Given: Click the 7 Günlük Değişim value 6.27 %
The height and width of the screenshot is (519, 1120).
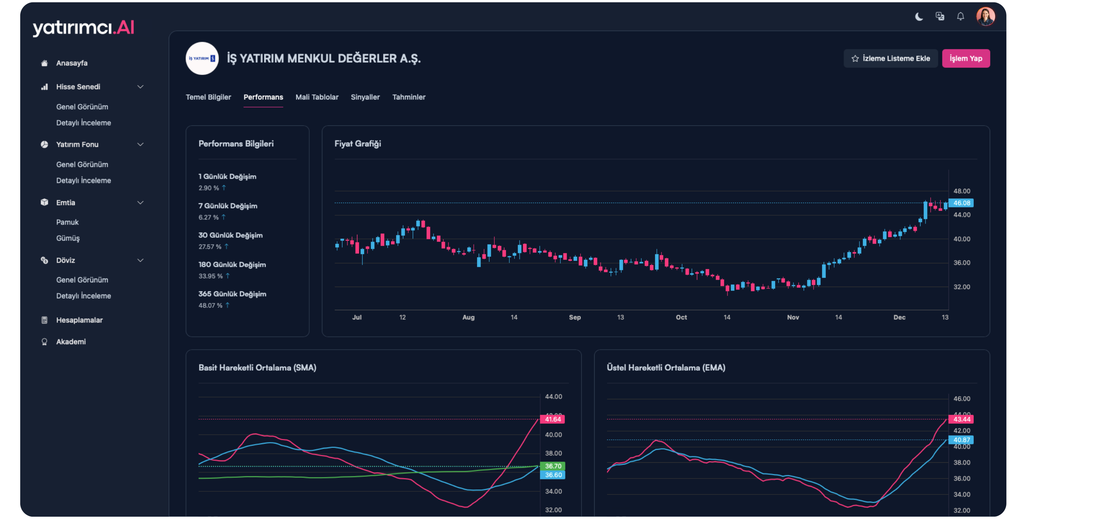Looking at the screenshot, I should tap(209, 218).
